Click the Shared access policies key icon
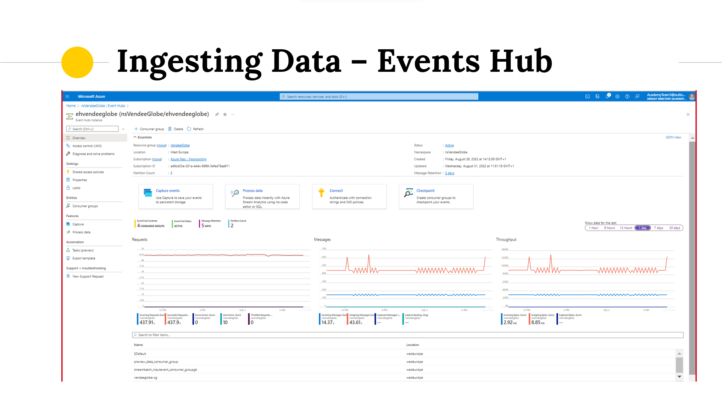The image size is (722, 406). pos(68,172)
